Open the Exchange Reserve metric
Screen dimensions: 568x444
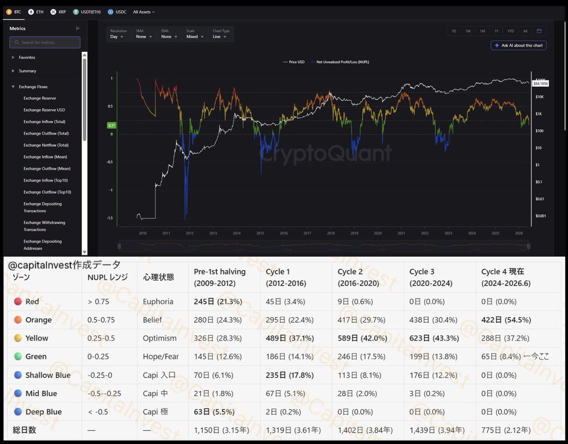[40, 98]
